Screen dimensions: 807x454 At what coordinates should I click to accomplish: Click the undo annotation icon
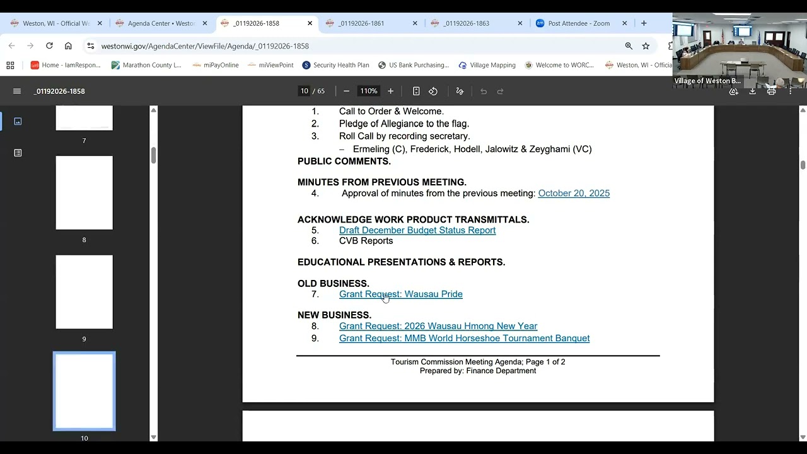(x=484, y=91)
